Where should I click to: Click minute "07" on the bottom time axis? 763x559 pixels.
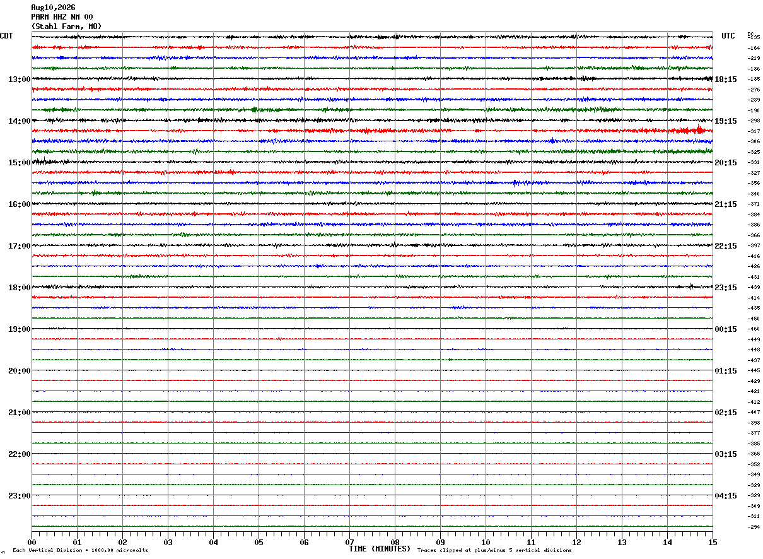pyautogui.click(x=349, y=543)
